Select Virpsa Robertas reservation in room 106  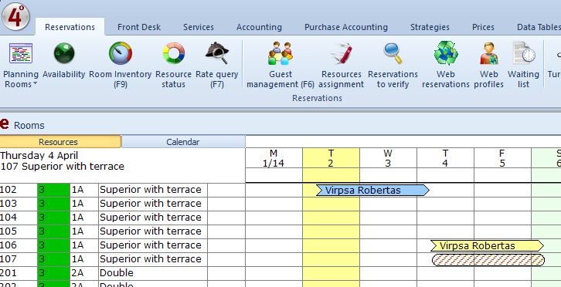488,246
